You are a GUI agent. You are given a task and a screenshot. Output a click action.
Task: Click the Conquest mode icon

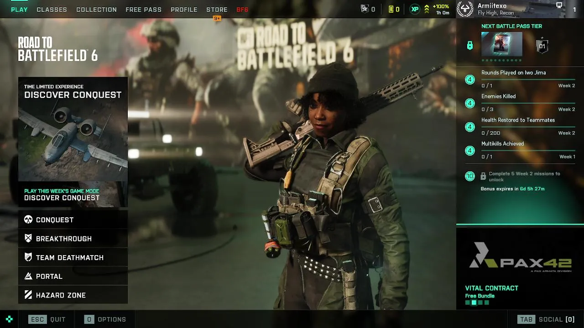point(28,220)
